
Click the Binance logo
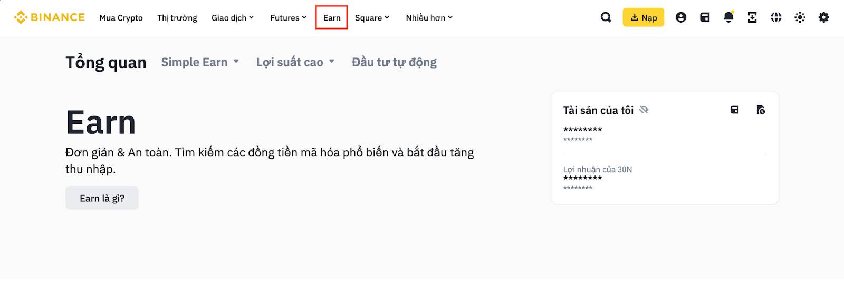49,17
